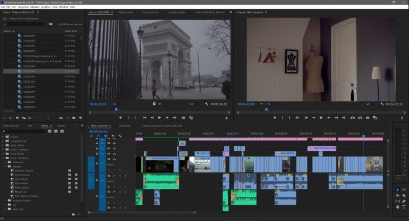Expand the Page Peel folder
409x221 pixels.
[x=5, y=209]
